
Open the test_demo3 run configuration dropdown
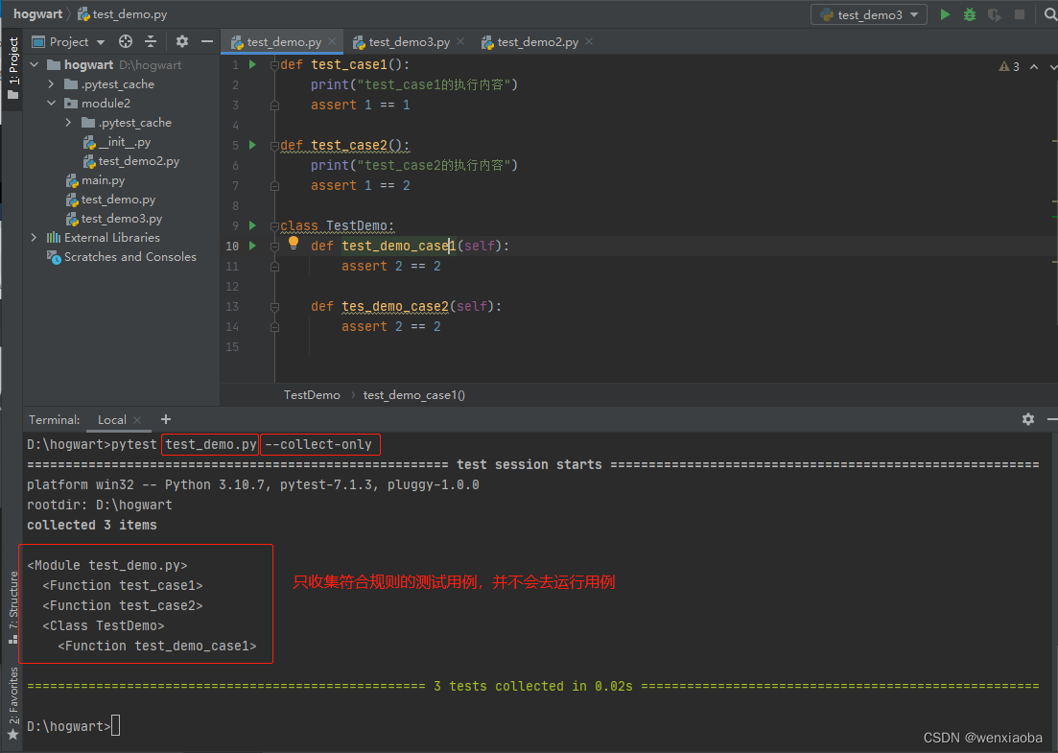(x=869, y=14)
